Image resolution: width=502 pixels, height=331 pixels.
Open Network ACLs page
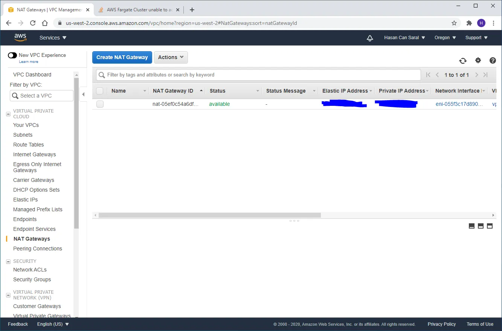[x=30, y=270]
